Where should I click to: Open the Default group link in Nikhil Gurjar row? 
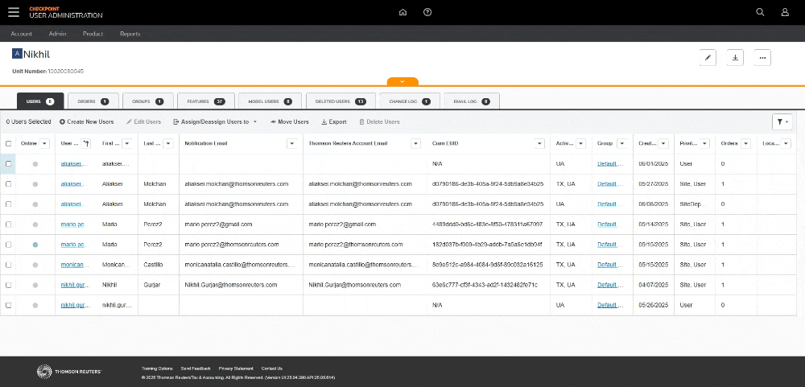click(610, 285)
